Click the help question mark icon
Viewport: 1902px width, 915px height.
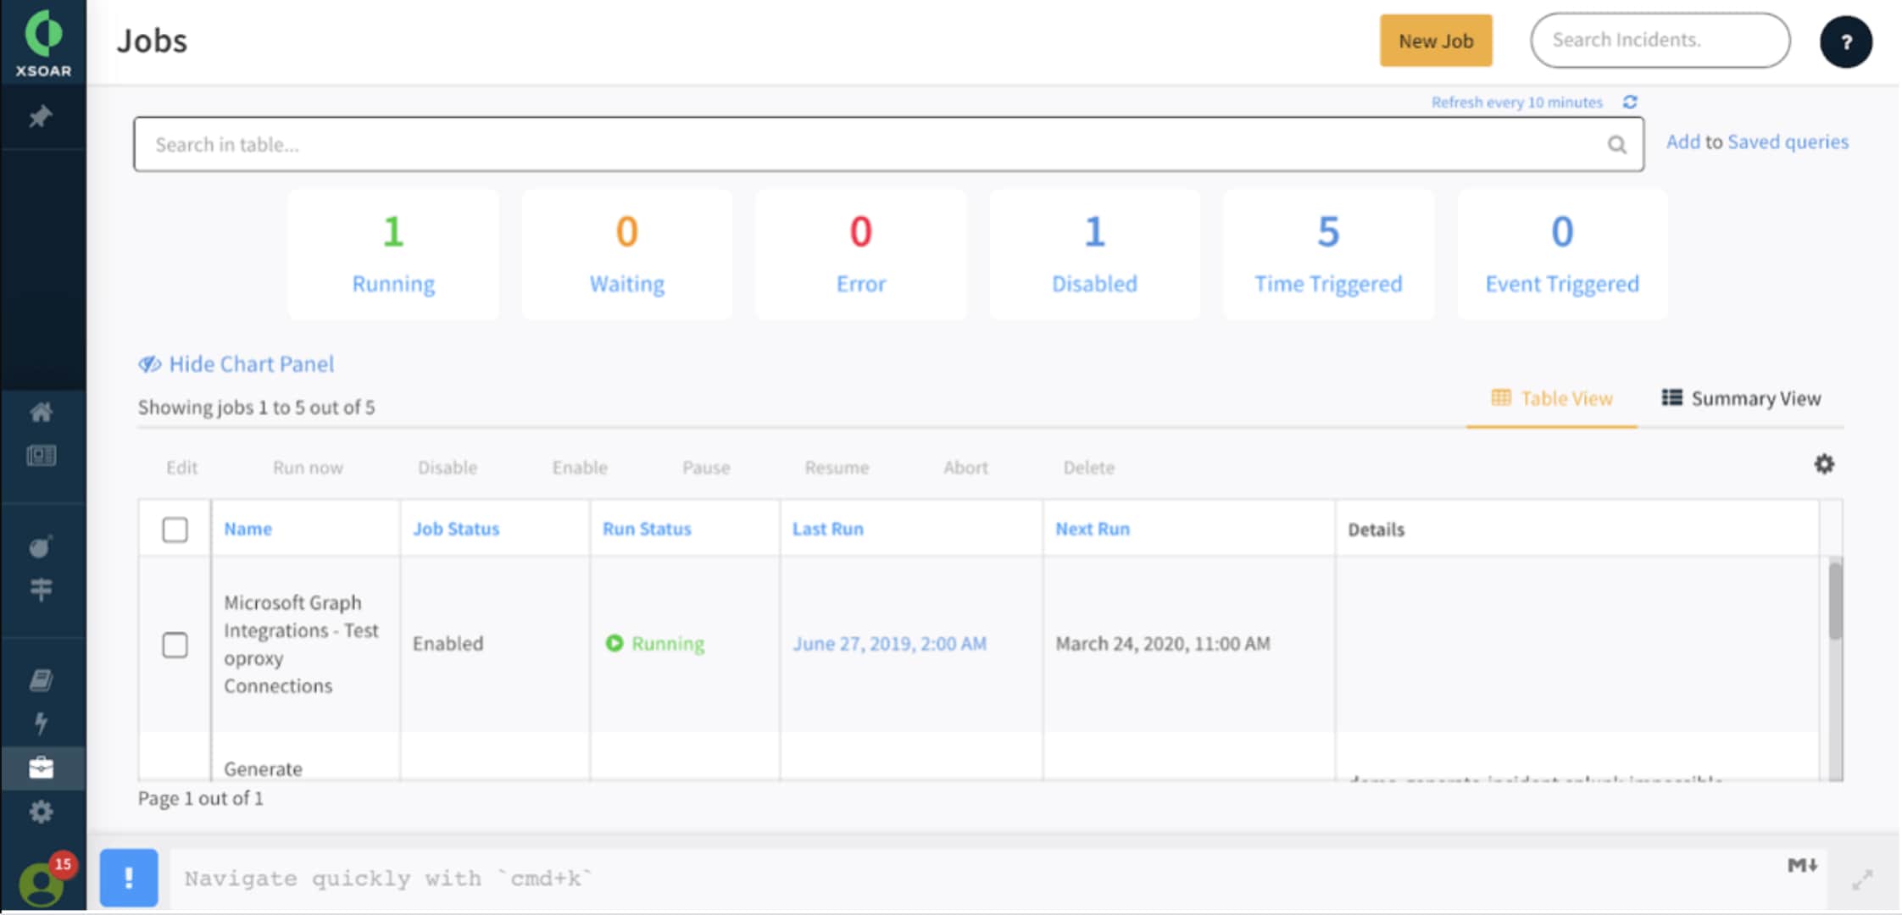pyautogui.click(x=1845, y=42)
